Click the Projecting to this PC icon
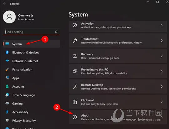 [75, 71]
